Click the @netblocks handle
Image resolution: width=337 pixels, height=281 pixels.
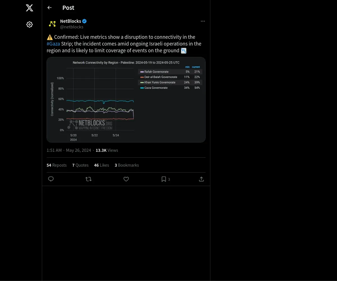(72, 27)
